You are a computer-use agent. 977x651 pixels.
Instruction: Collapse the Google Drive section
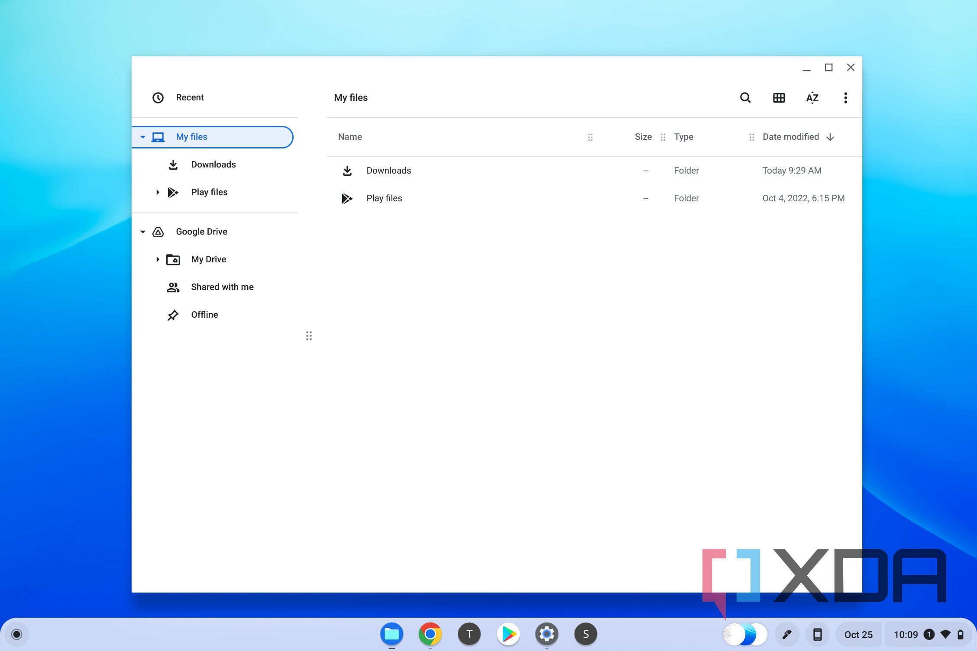(x=142, y=232)
